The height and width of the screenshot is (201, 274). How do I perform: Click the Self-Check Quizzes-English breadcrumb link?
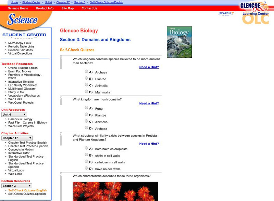point(107,2)
